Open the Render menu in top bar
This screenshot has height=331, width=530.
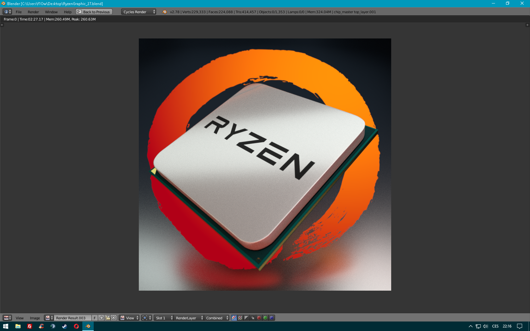tap(33, 12)
